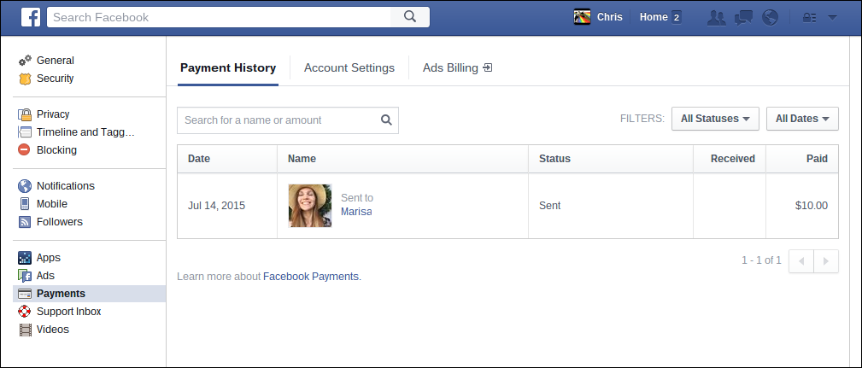862x368 pixels.
Task: Click the Timeline and Tagging icon
Action: click(25, 132)
